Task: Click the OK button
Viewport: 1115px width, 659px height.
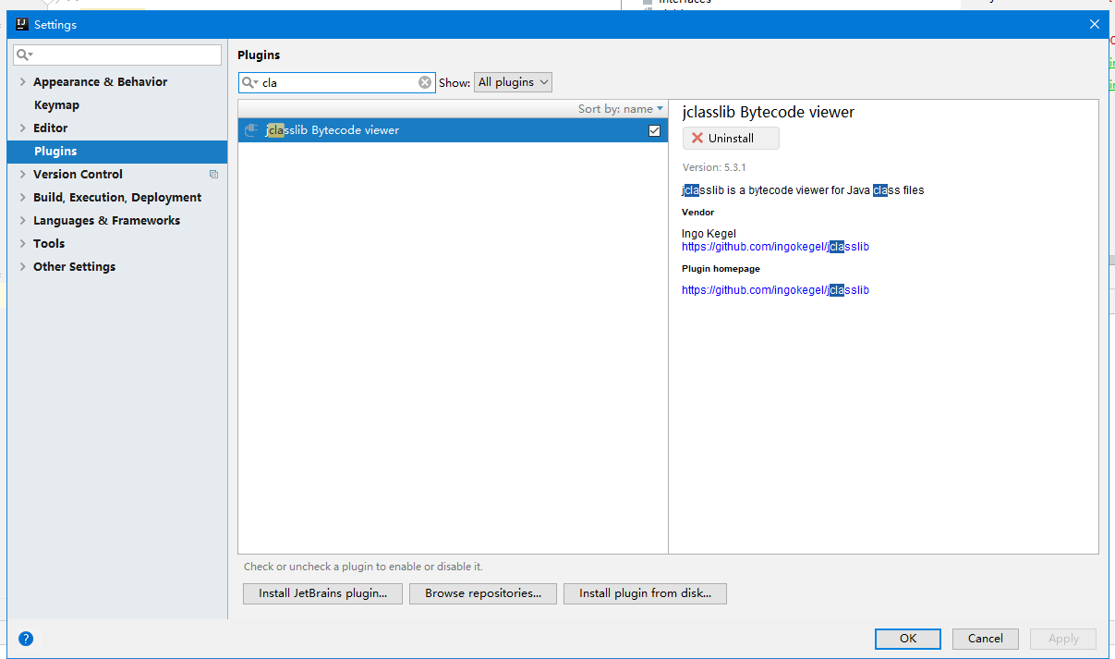Action: (x=908, y=639)
